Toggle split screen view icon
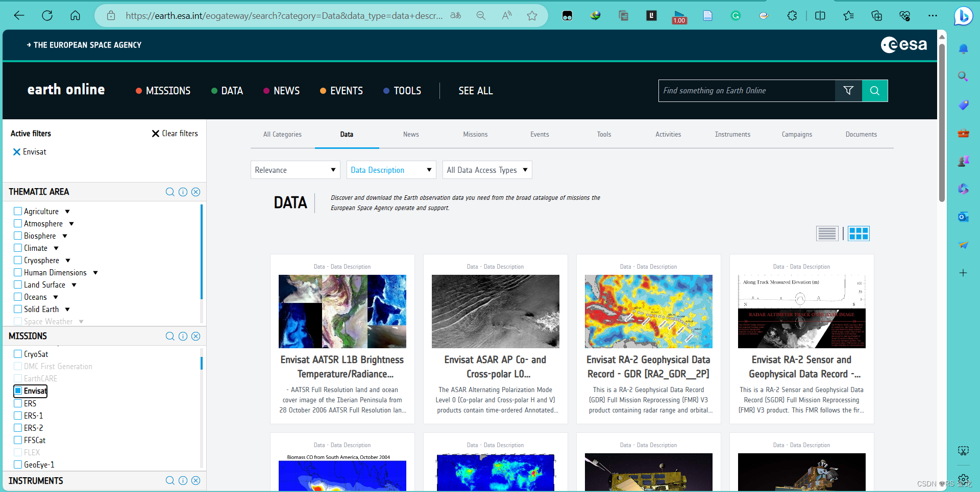Viewport: 980px width, 492px height. [820, 16]
